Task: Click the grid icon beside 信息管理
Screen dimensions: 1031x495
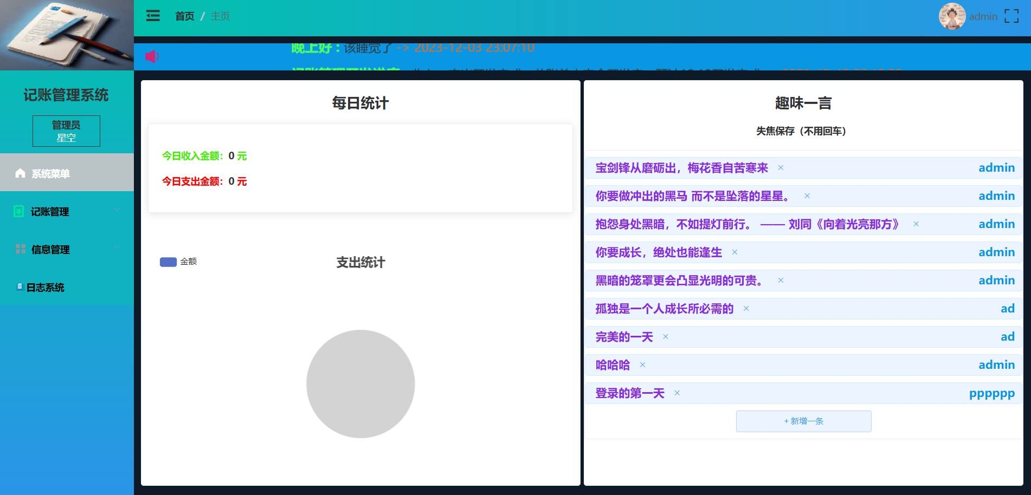Action: (21, 249)
